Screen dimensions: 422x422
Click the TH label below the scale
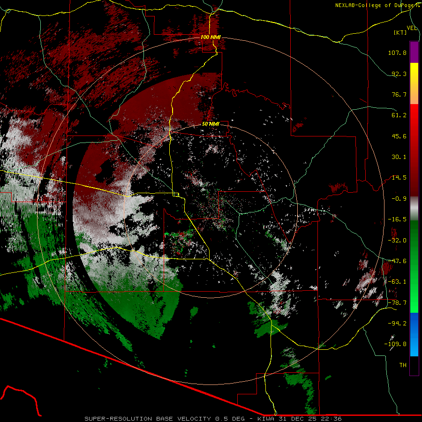[x=403, y=365]
